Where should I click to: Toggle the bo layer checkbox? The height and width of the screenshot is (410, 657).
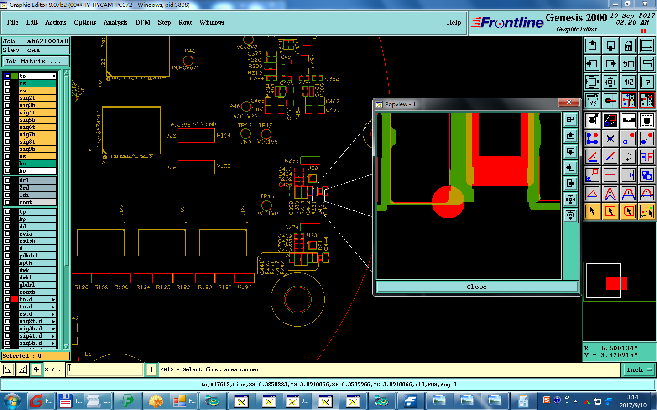click(x=7, y=171)
